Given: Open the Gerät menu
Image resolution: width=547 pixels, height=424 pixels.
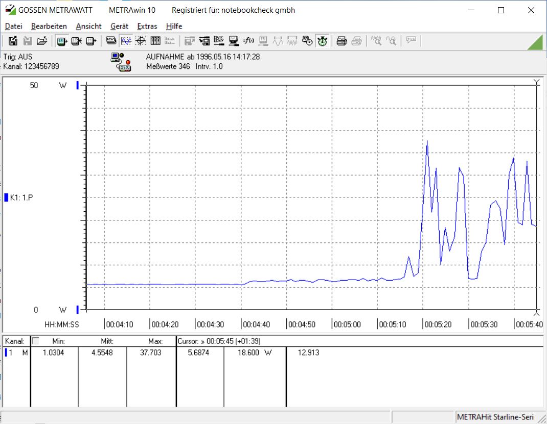Looking at the screenshot, I should click(x=119, y=26).
